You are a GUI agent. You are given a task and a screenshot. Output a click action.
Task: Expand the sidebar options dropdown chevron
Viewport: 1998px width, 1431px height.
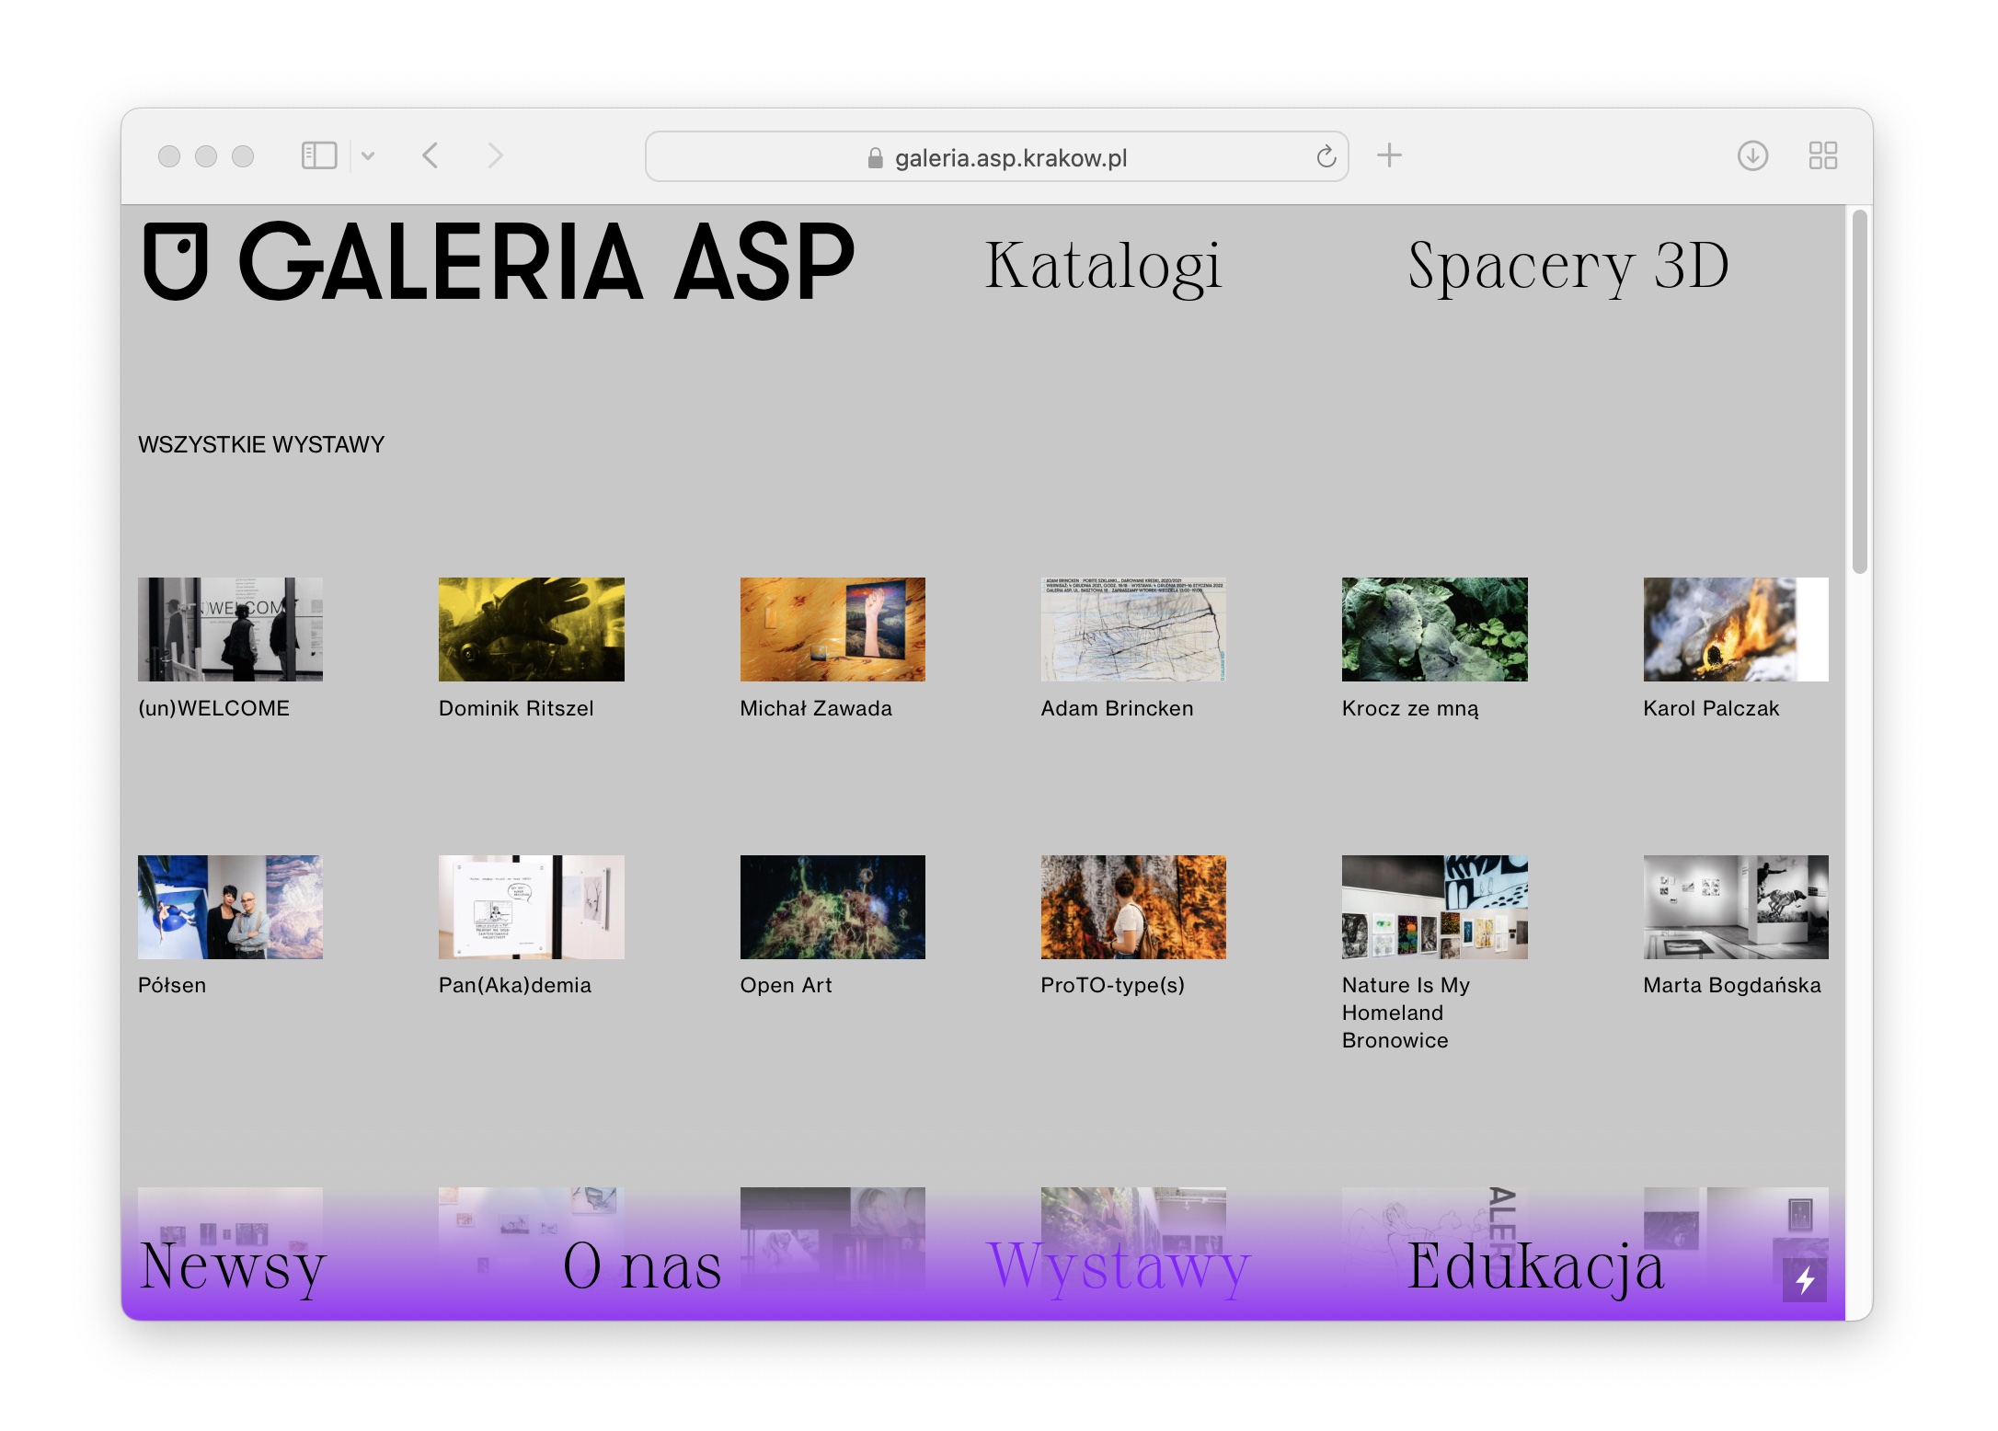pyautogui.click(x=368, y=155)
